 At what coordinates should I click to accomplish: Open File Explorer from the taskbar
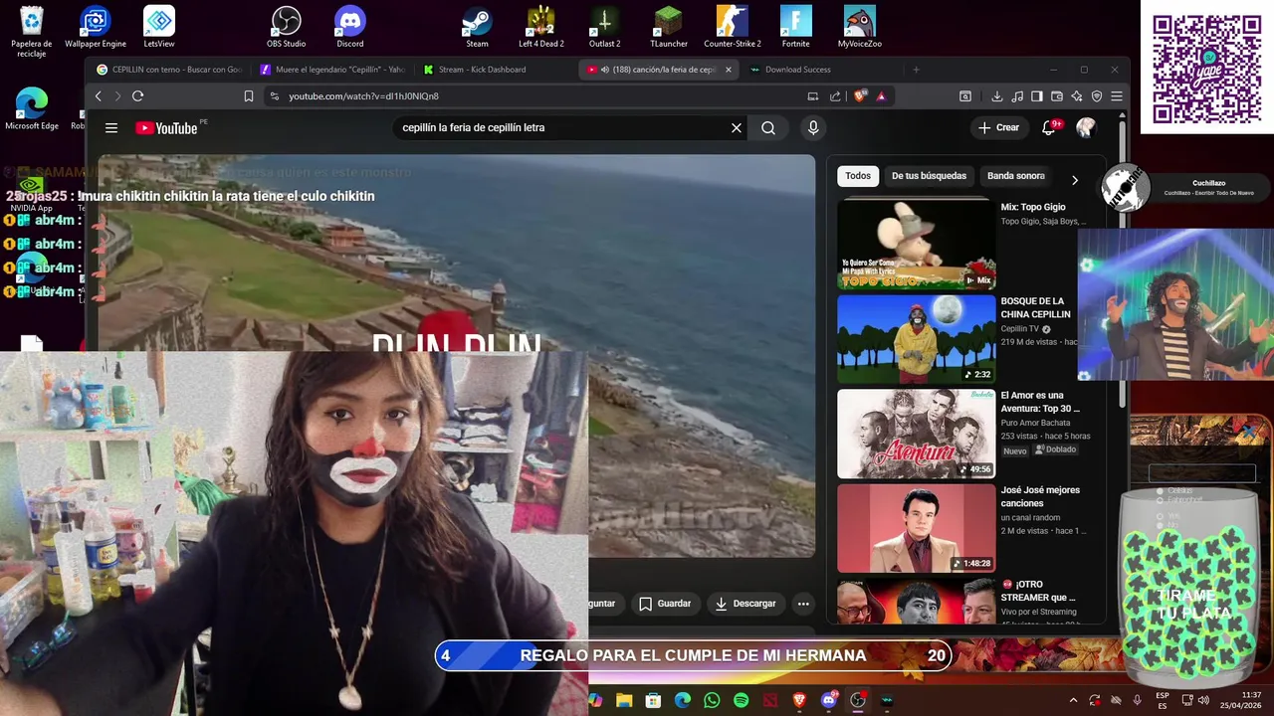[x=624, y=700]
